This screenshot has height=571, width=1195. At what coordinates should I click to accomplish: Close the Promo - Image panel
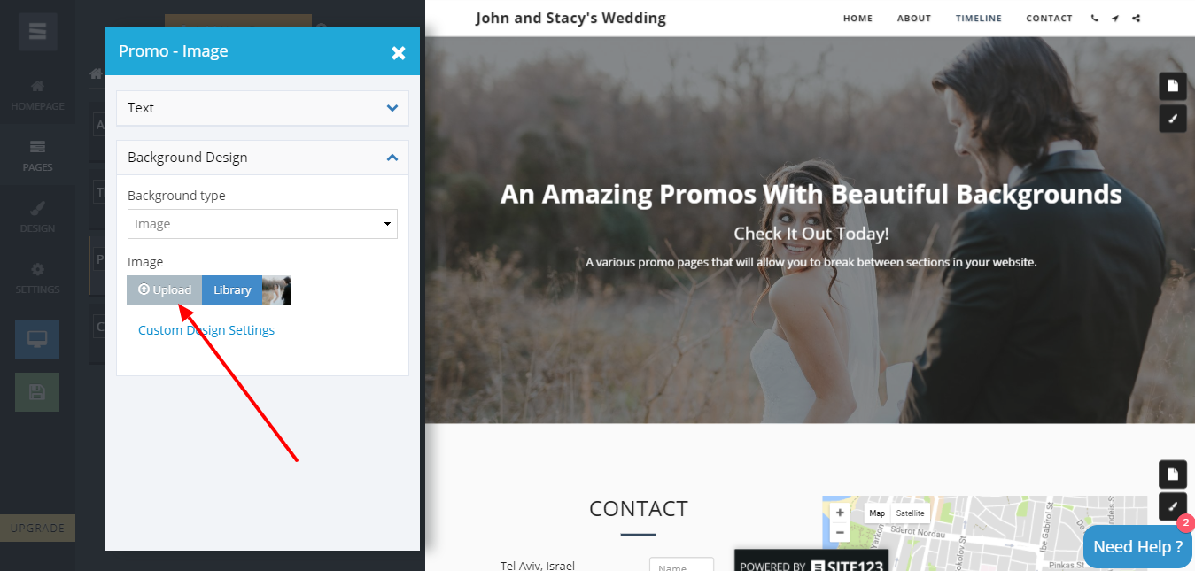tap(399, 53)
